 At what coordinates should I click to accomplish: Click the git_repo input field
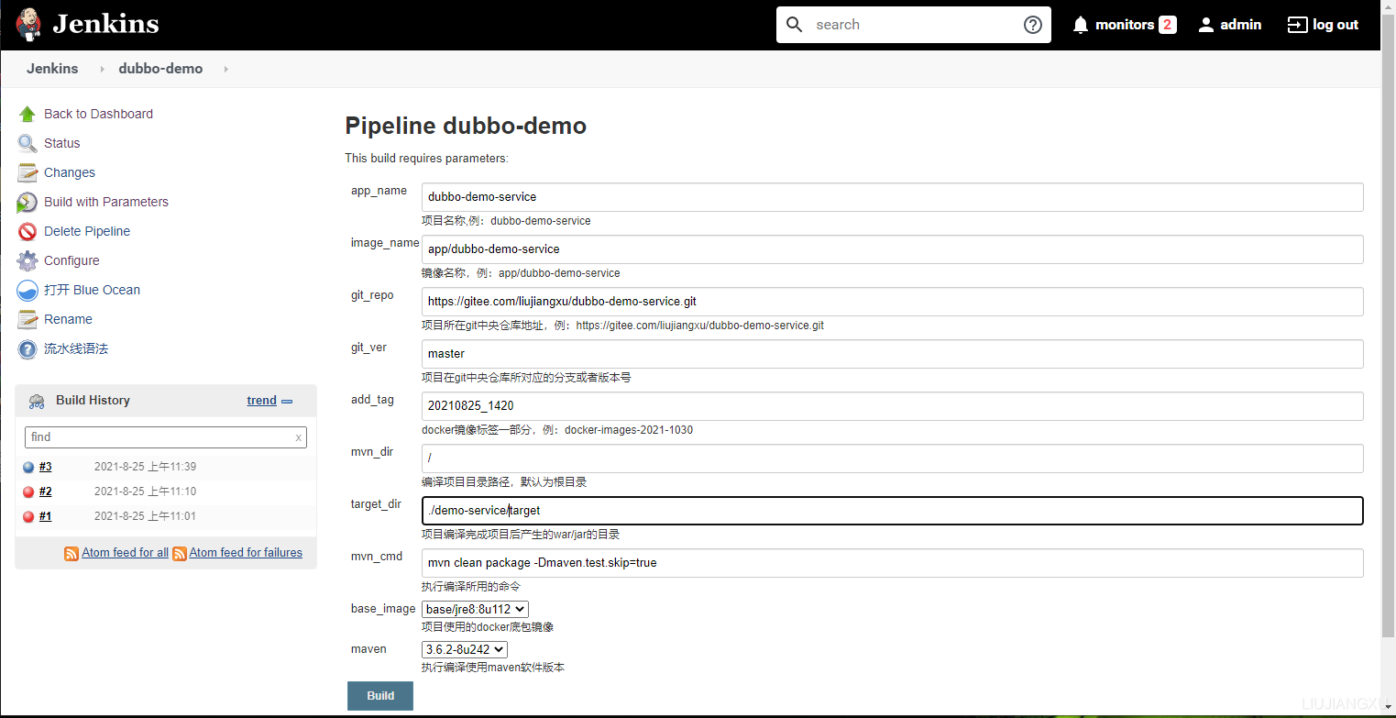point(892,302)
